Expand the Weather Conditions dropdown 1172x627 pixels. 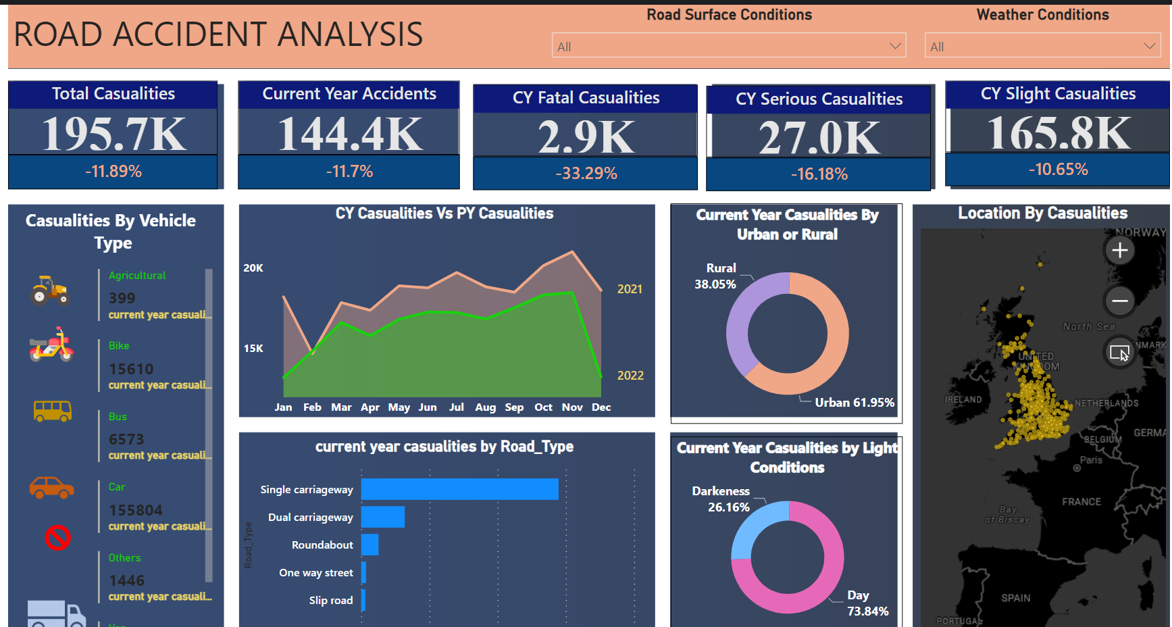tap(1042, 46)
